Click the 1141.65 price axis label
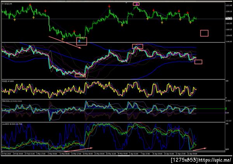 229,41
